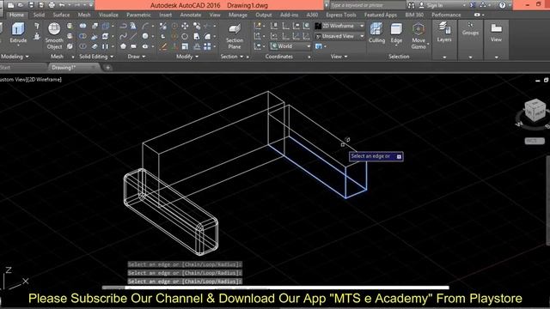Image resolution: width=550 pixels, height=309 pixels.
Task: Switch to the Visualize ribbon tab
Action: point(108,15)
